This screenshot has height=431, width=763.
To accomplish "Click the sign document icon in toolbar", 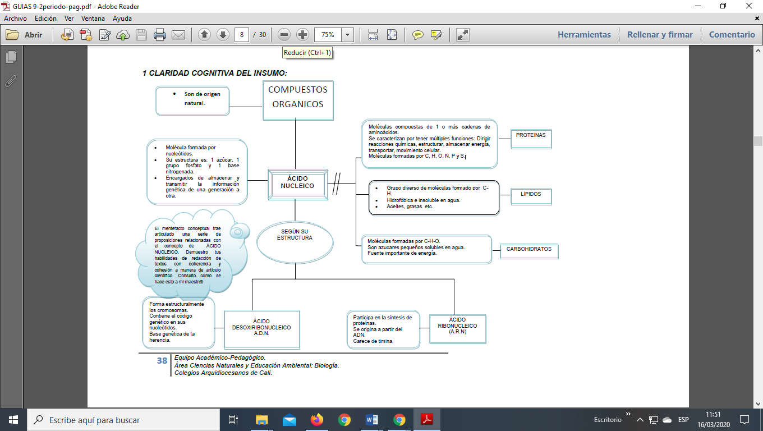I will [x=104, y=35].
